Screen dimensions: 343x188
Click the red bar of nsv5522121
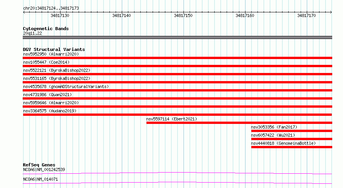[177, 74]
